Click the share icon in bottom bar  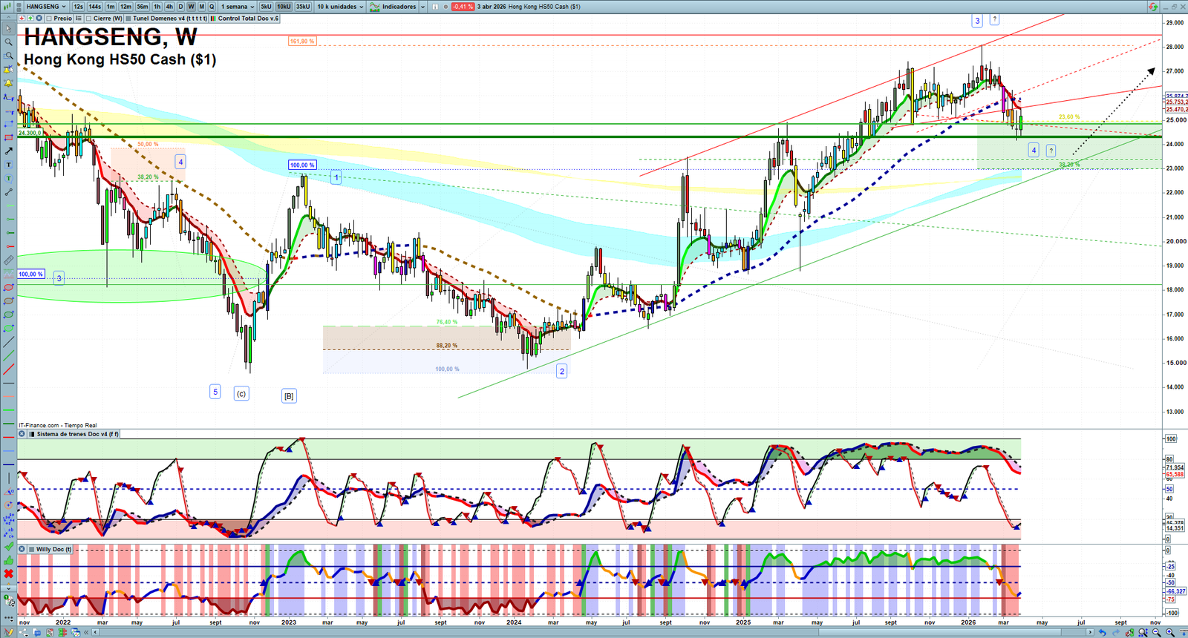coord(22,633)
